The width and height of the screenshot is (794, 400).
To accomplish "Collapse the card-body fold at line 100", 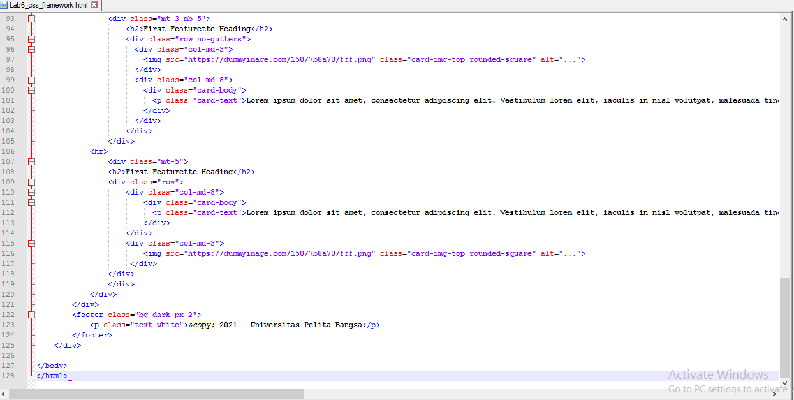I will point(31,89).
